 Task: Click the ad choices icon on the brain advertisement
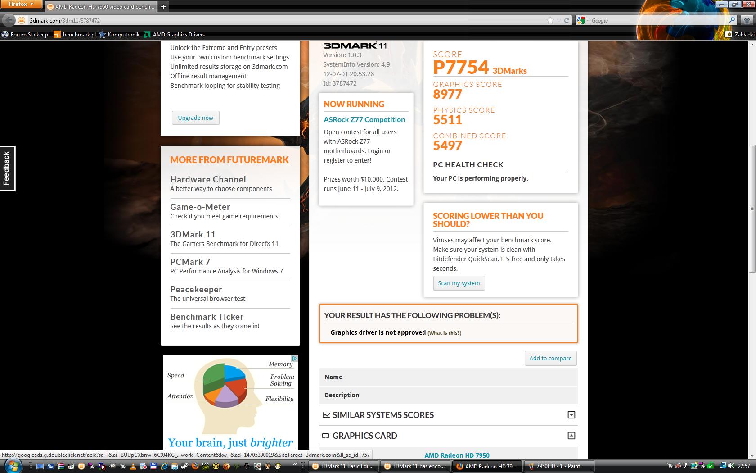pyautogui.click(x=294, y=359)
